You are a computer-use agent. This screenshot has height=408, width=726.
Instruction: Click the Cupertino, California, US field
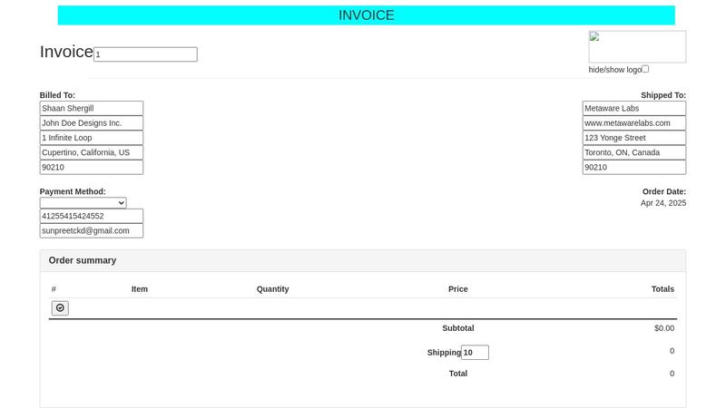pyautogui.click(x=92, y=152)
